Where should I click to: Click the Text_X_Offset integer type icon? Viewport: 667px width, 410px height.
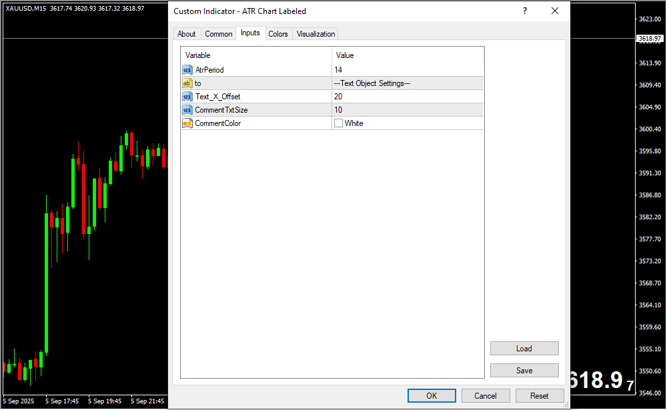click(187, 97)
